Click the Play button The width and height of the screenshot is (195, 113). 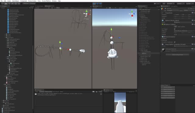coord(94,4)
